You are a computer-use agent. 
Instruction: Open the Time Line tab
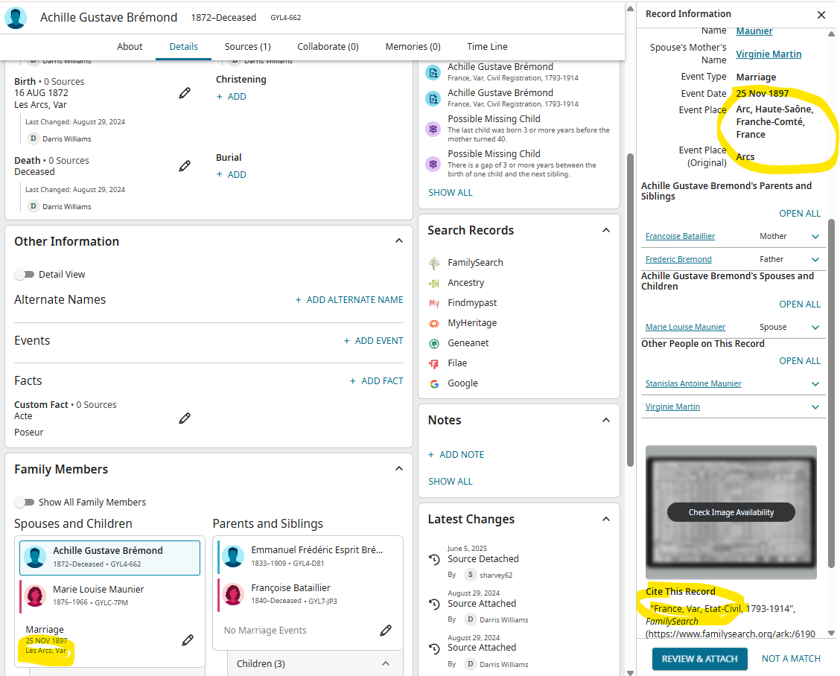tap(487, 47)
